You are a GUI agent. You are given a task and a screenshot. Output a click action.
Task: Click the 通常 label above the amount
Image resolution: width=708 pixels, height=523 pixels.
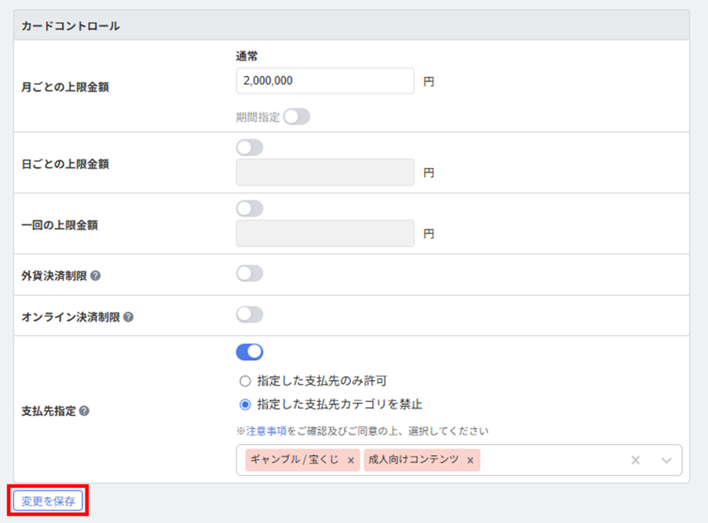point(247,57)
